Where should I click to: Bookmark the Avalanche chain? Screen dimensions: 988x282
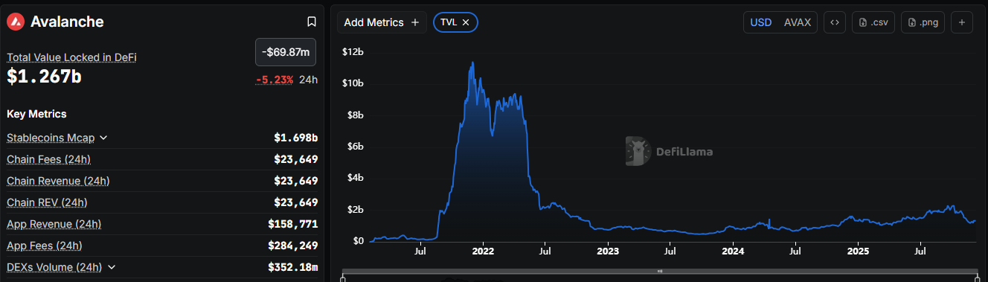tap(312, 22)
